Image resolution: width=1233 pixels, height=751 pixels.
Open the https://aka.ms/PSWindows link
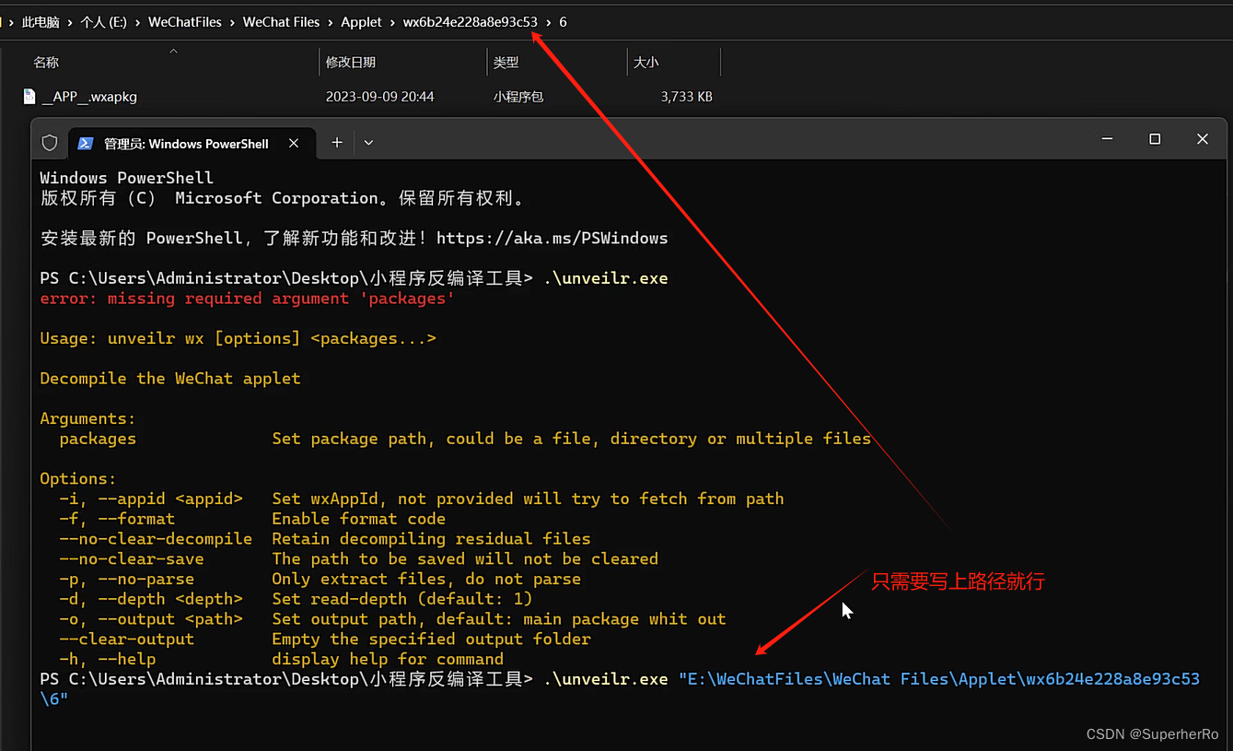[552, 238]
